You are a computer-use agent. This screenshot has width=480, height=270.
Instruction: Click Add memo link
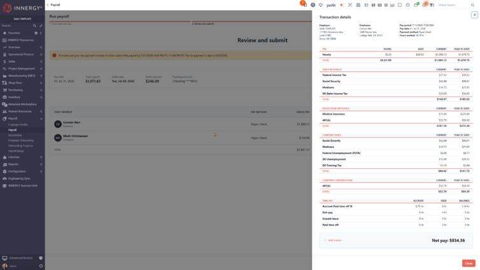pyautogui.click(x=333, y=240)
